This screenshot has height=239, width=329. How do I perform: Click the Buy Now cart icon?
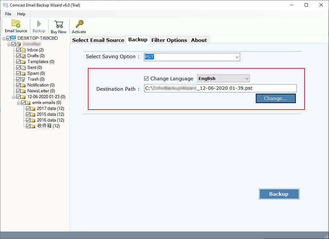[x=59, y=24]
